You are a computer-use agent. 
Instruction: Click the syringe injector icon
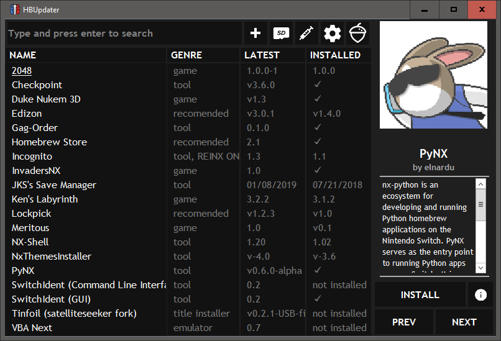pos(306,33)
